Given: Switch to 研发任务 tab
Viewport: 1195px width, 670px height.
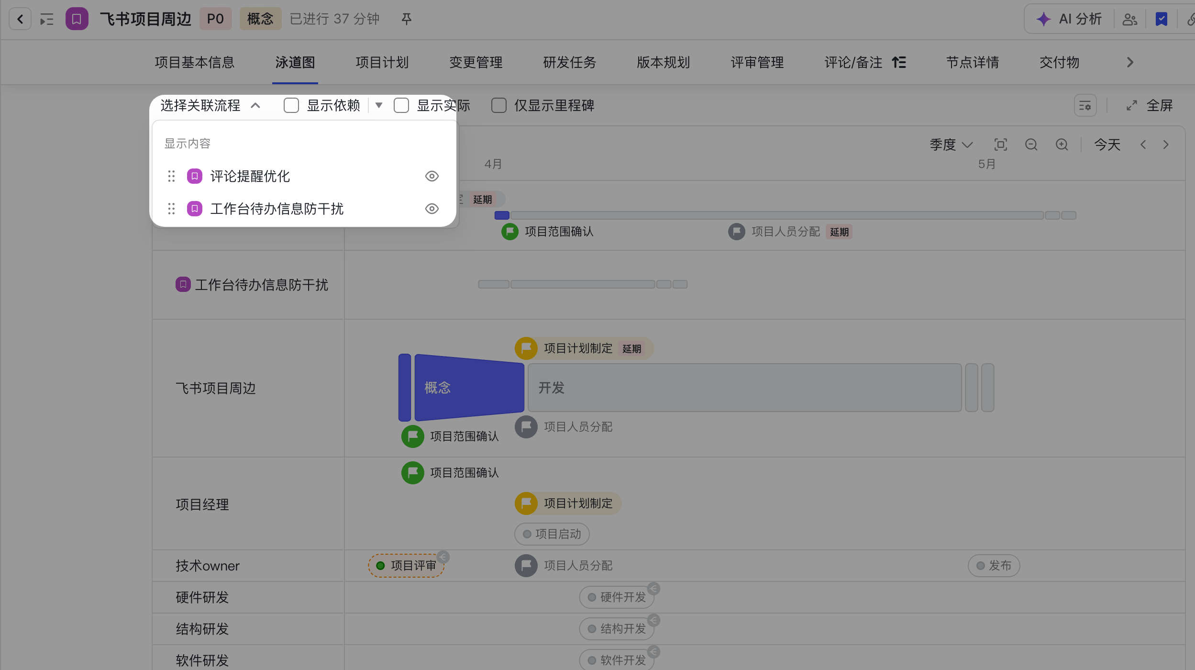Looking at the screenshot, I should [x=570, y=62].
